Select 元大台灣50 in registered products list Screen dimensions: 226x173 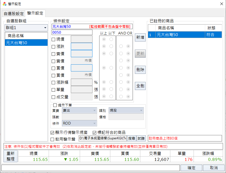click(x=180, y=34)
